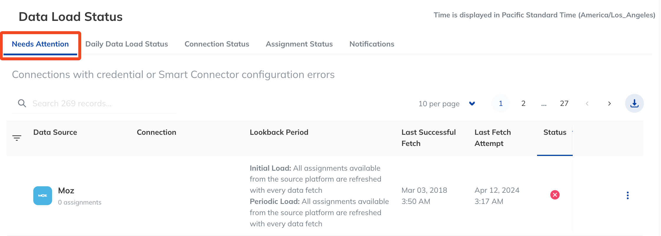
Task: Select the Assignment Status tab
Action: (x=299, y=44)
